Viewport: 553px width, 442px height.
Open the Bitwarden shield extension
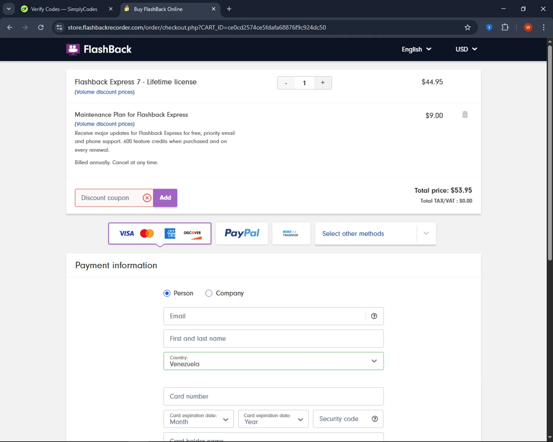489,27
